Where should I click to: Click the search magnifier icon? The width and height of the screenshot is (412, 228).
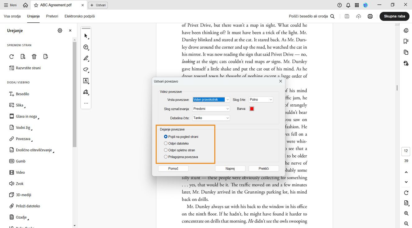pos(332,16)
